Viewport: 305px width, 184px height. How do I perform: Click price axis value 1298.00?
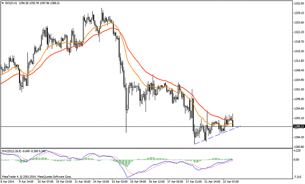(x=299, y=99)
